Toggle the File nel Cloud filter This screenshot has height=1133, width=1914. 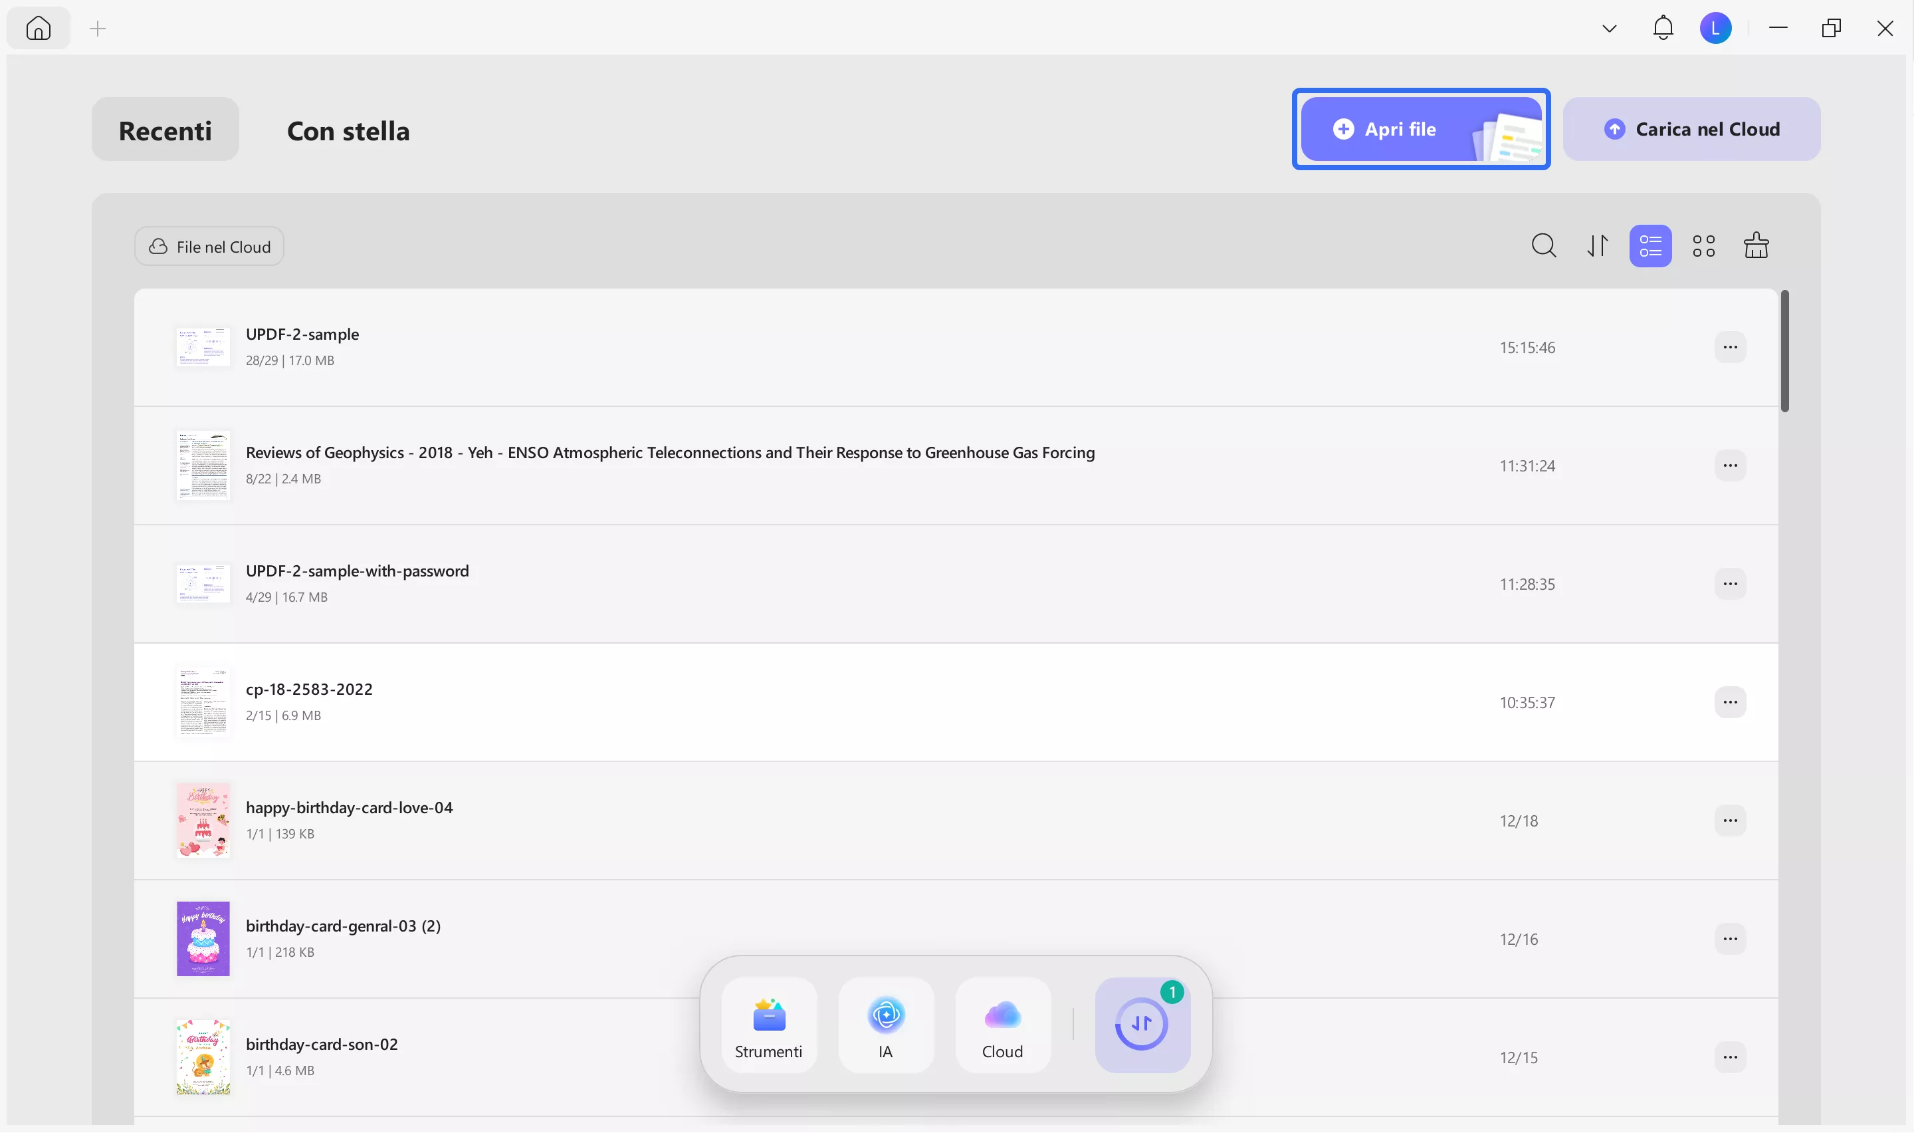pos(209,247)
